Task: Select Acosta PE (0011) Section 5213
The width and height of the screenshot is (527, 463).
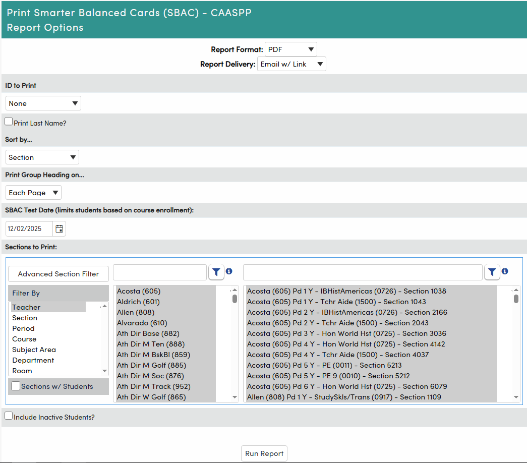Action: (372, 366)
